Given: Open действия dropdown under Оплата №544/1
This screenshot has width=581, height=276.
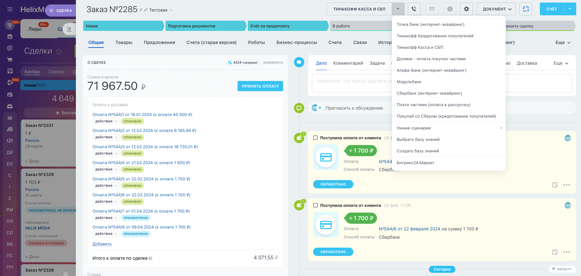Looking at the screenshot, I should pos(106,121).
